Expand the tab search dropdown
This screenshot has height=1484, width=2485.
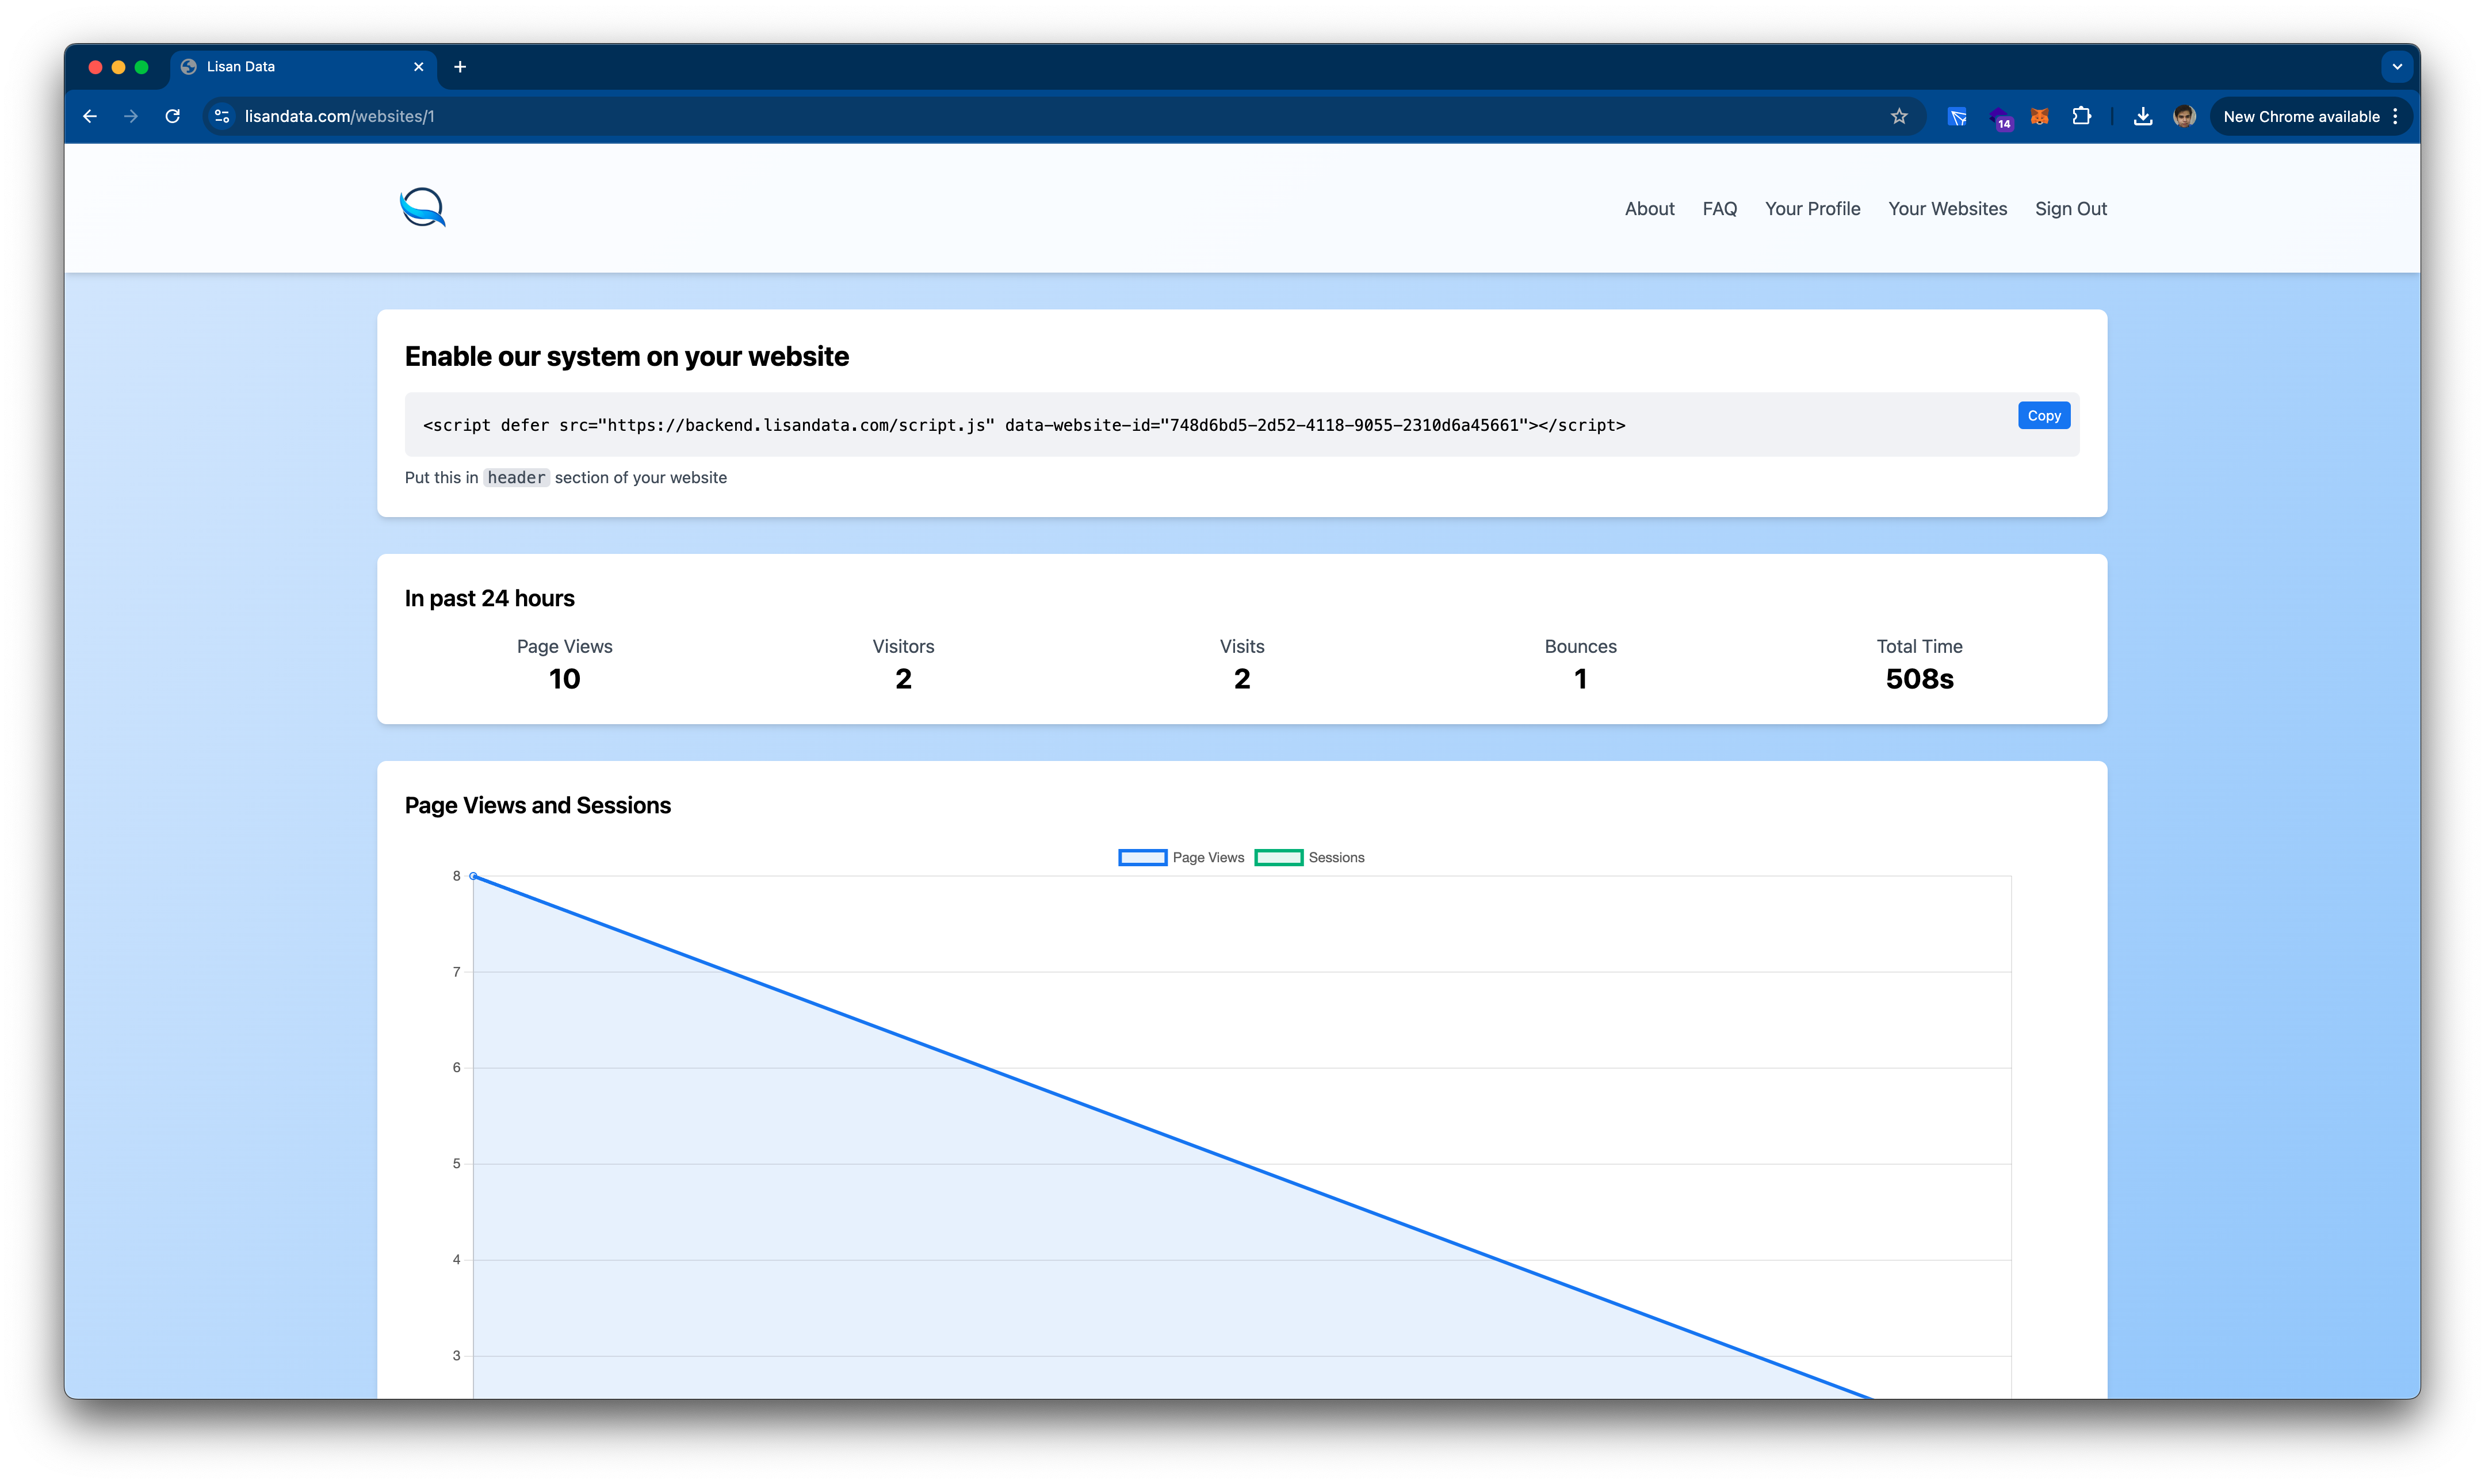(2397, 67)
